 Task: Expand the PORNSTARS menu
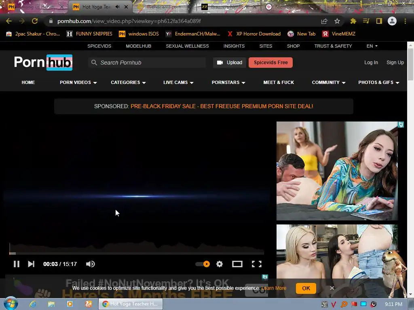tap(228, 82)
